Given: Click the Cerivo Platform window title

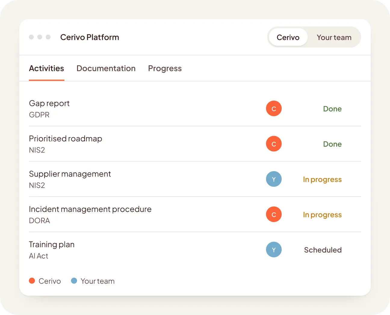Looking at the screenshot, I should [90, 37].
